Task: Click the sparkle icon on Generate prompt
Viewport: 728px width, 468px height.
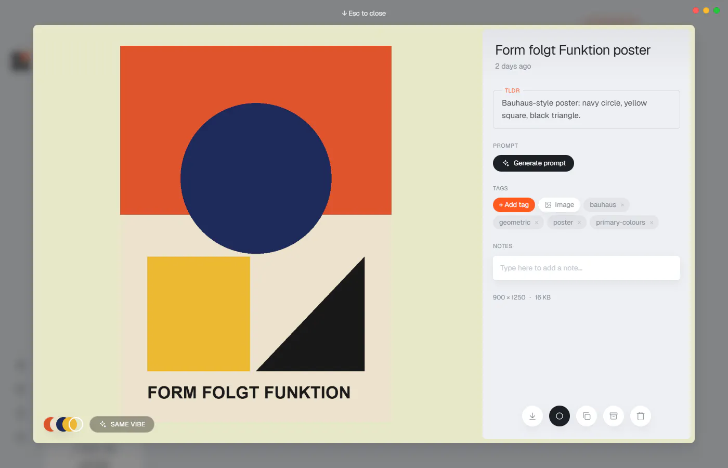Action: [505, 163]
